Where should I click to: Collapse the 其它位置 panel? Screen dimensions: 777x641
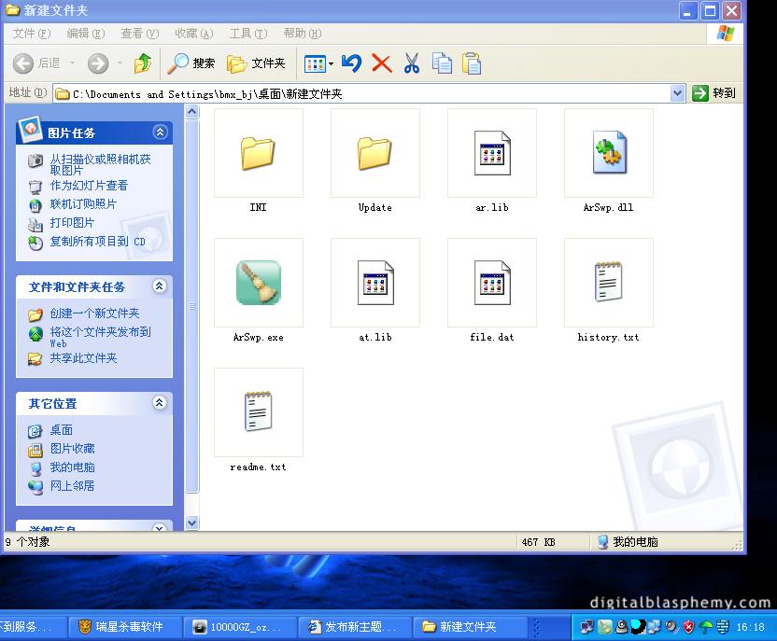click(x=159, y=403)
